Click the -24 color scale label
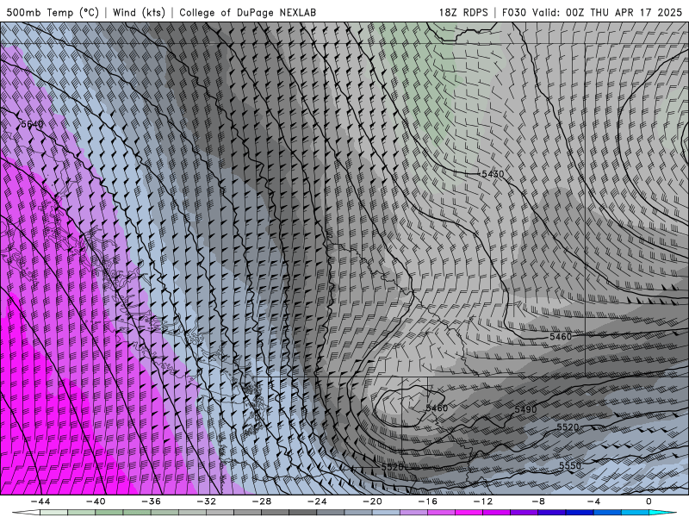This screenshot has height=517, width=689. coord(317,501)
